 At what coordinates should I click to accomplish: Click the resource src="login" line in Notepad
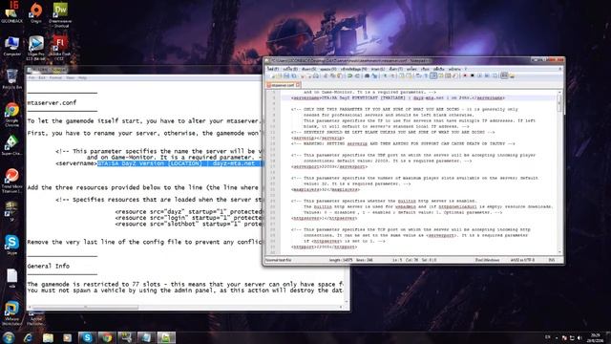(189, 218)
